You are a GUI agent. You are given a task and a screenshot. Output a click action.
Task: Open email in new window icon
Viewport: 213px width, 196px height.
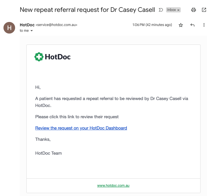click(204, 10)
